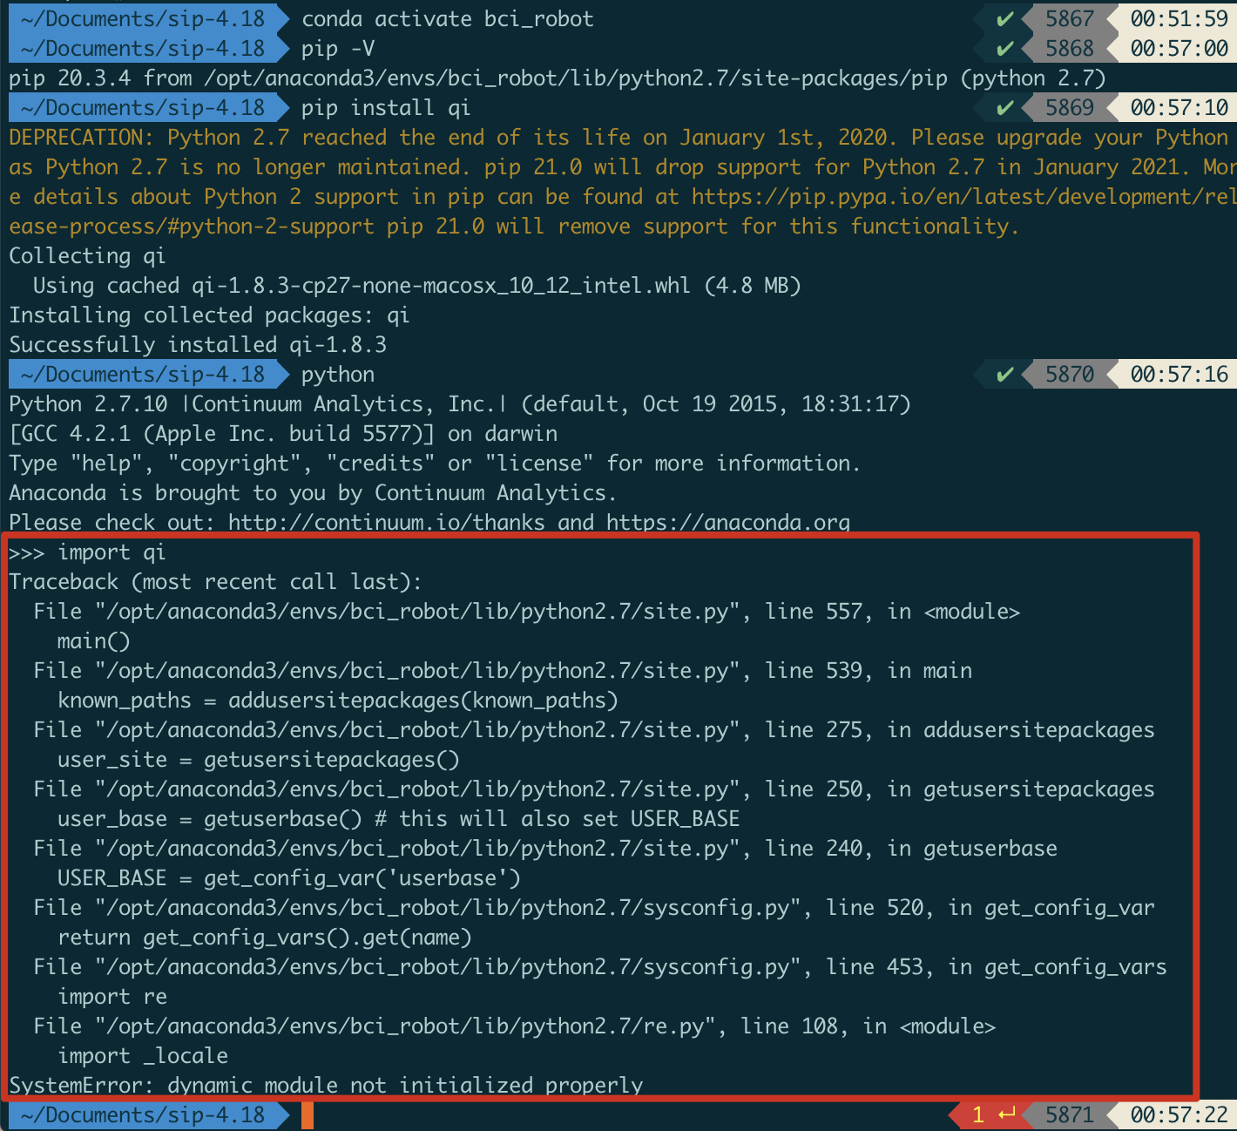Click the 'Successfully installed qi-1.8.3' line
The height and width of the screenshot is (1131, 1237).
tap(198, 344)
